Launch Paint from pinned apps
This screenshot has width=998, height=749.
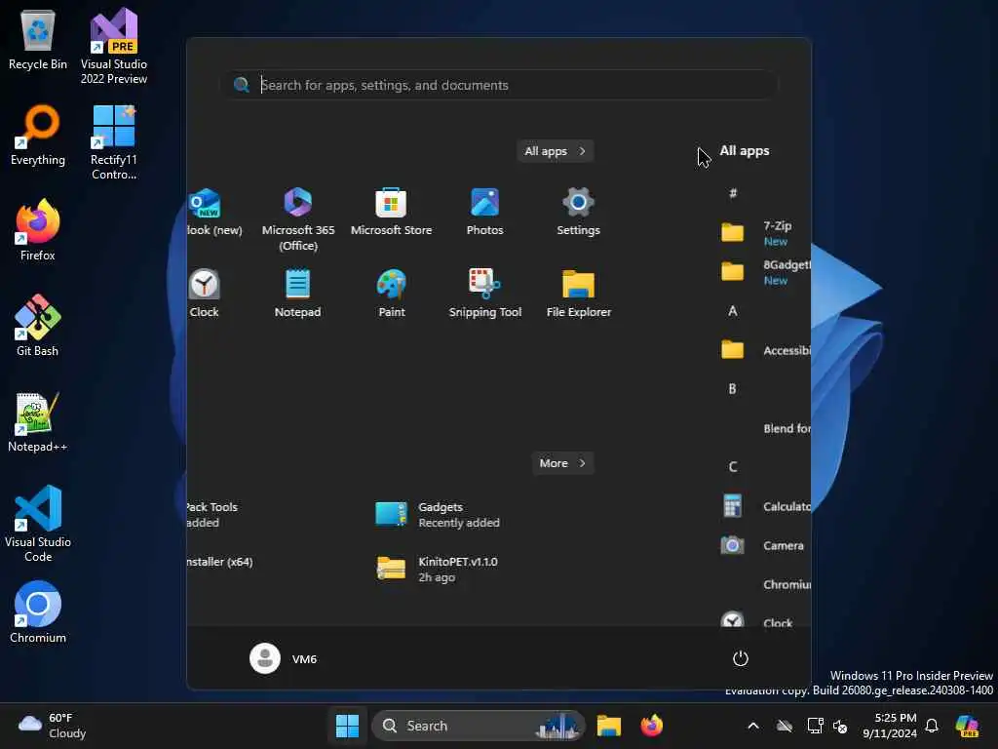(392, 293)
